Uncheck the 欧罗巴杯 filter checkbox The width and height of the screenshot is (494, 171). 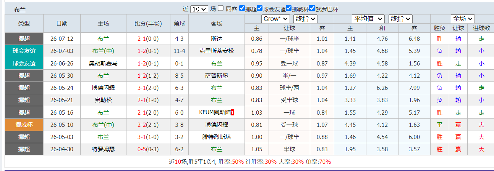click(x=312, y=8)
